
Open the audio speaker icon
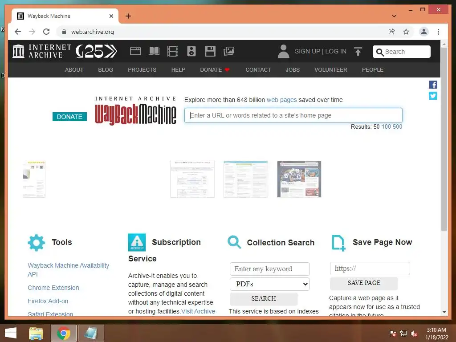(x=191, y=51)
